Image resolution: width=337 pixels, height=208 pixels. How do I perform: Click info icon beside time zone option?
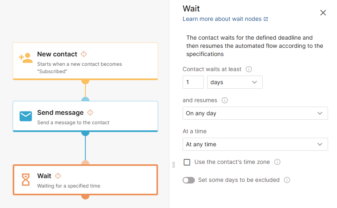[277, 162]
